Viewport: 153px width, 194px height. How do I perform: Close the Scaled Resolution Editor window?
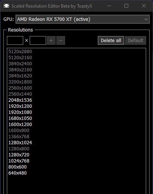[x=144, y=6]
